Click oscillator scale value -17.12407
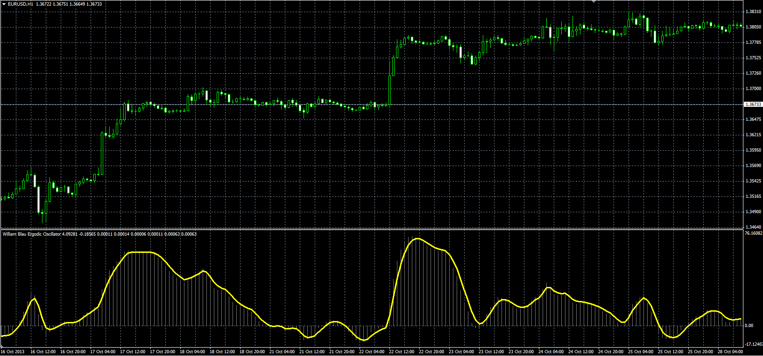 pos(754,344)
